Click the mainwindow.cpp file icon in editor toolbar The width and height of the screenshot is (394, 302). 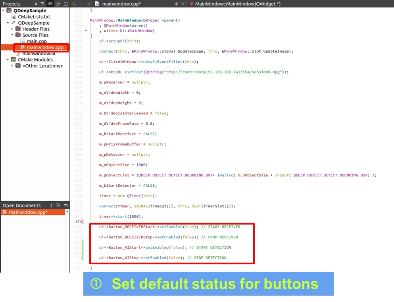[97, 4]
